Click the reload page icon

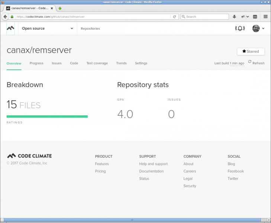[x=174, y=17]
